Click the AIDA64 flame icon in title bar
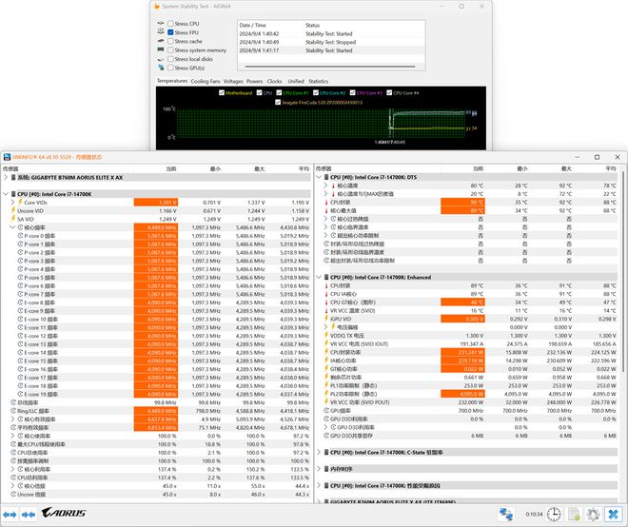The height and width of the screenshot is (527, 628). (158, 6)
